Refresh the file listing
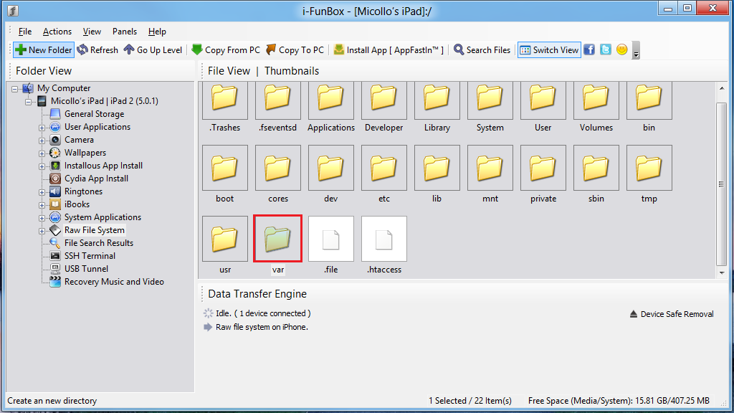Viewport: 734px width, 413px height. coord(97,49)
